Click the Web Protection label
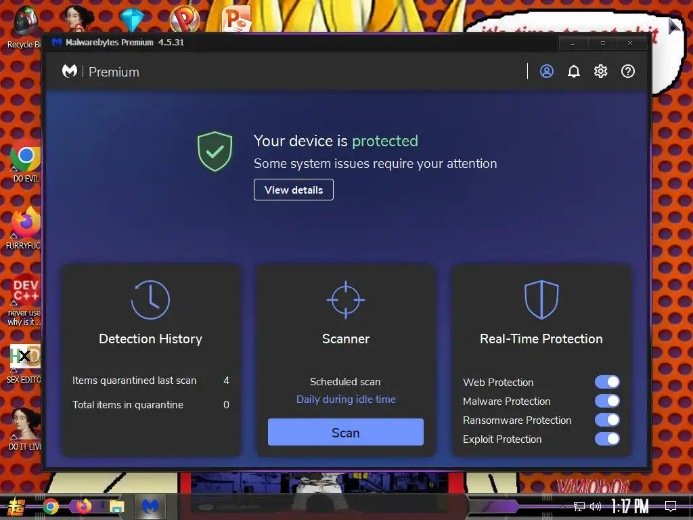The image size is (693, 520). [498, 382]
